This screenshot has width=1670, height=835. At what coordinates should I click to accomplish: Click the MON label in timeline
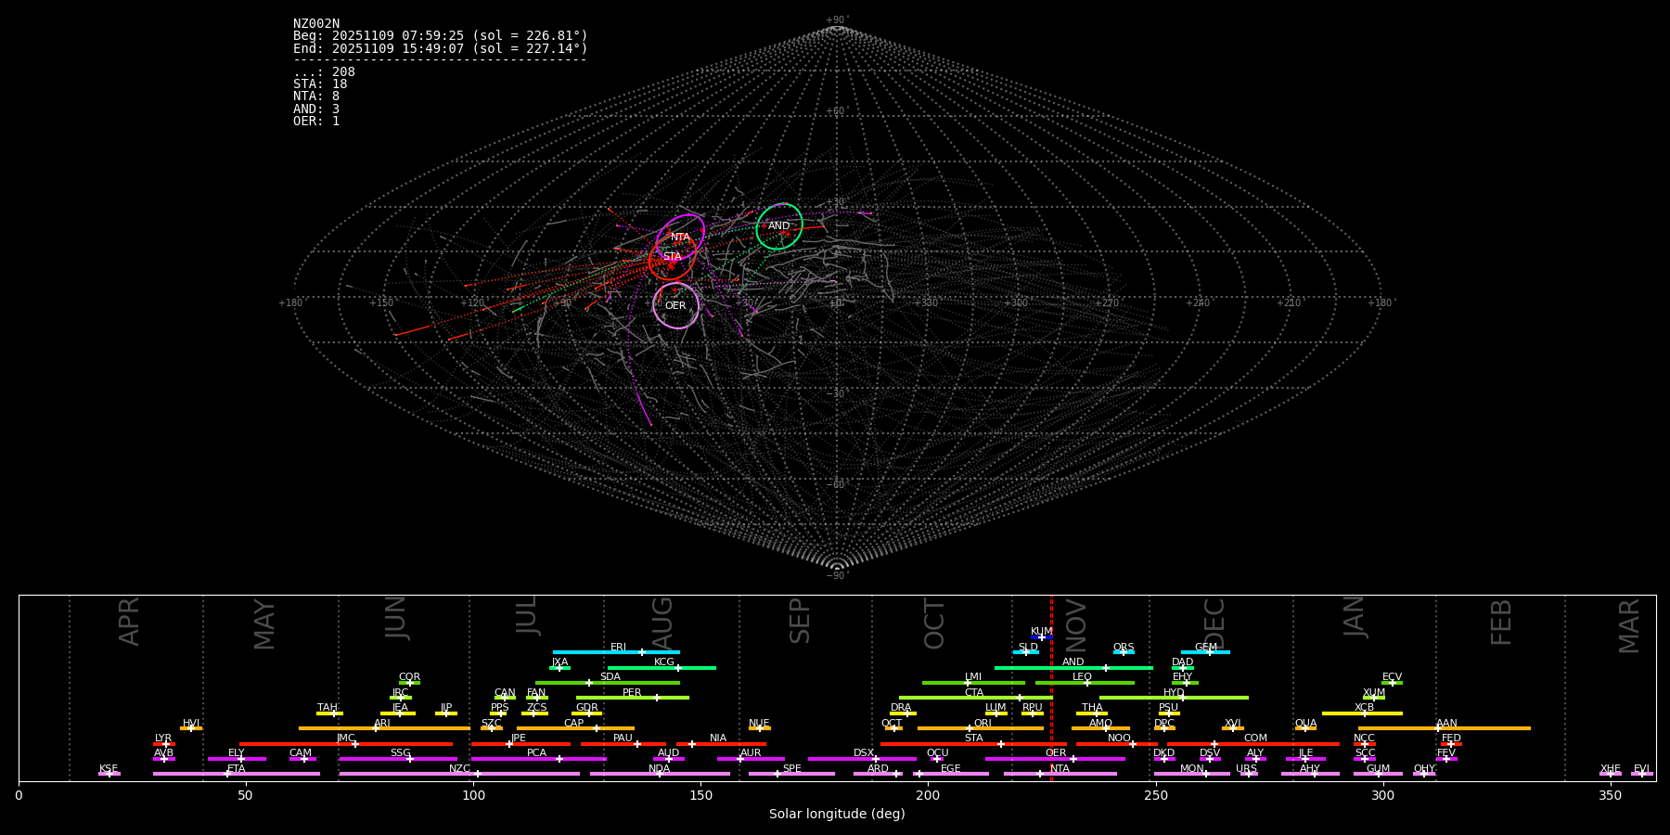1191,768
